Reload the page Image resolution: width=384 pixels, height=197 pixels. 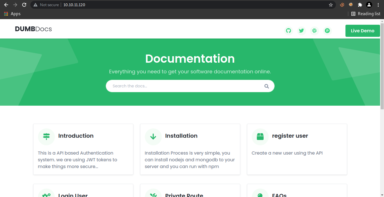point(24,5)
